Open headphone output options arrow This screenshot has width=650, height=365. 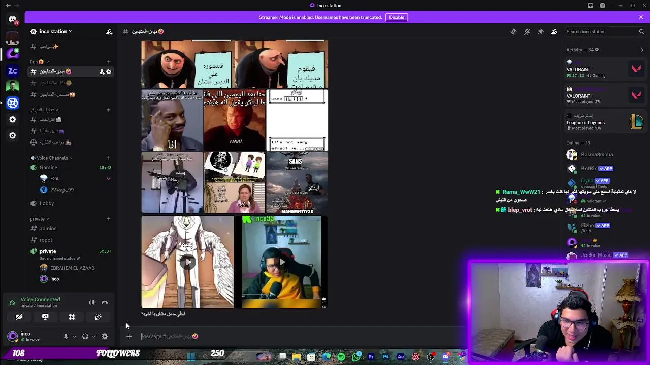point(93,336)
